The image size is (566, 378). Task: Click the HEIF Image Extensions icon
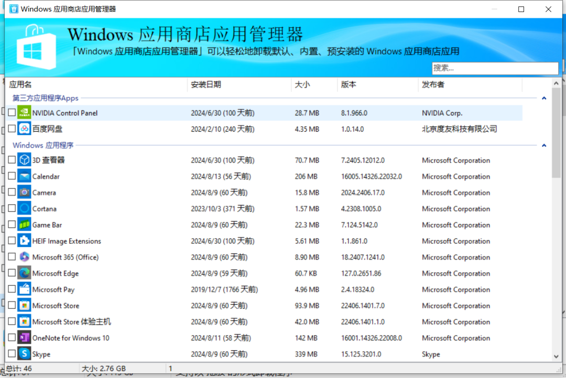click(x=24, y=241)
